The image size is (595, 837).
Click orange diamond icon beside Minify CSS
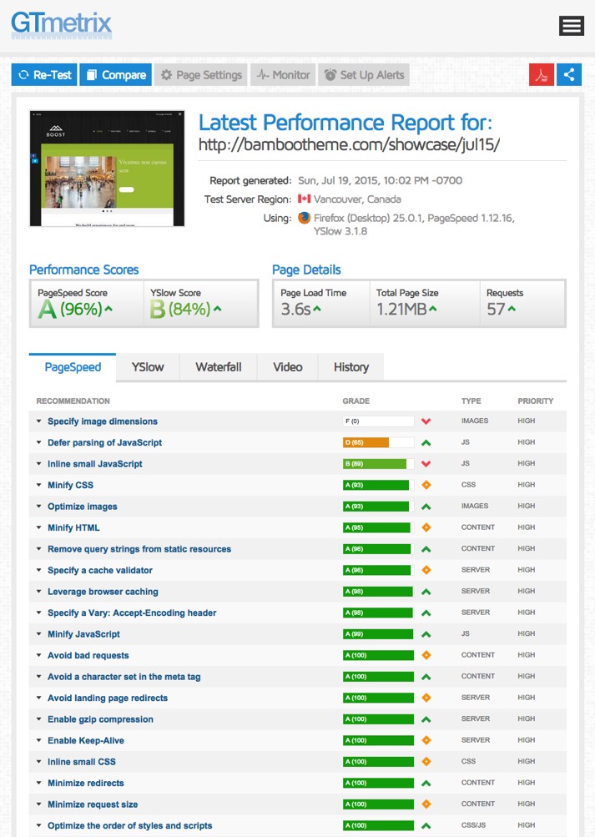(426, 486)
